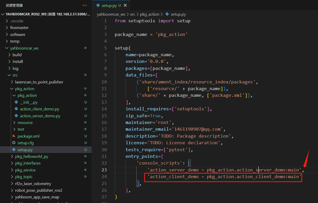This screenshot has height=203, width=318.
Task: Expand the build folder
Action: coord(46,55)
